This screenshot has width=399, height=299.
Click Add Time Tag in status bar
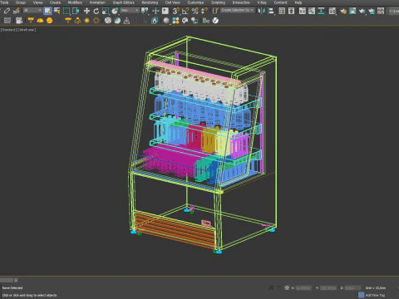point(375,295)
